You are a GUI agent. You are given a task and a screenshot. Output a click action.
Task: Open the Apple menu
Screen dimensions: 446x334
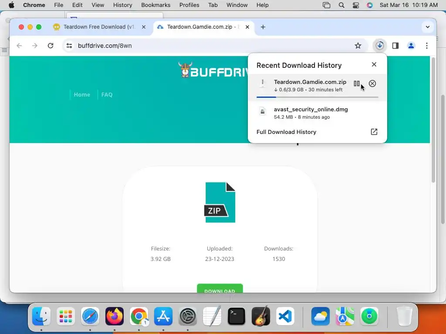coord(11,5)
